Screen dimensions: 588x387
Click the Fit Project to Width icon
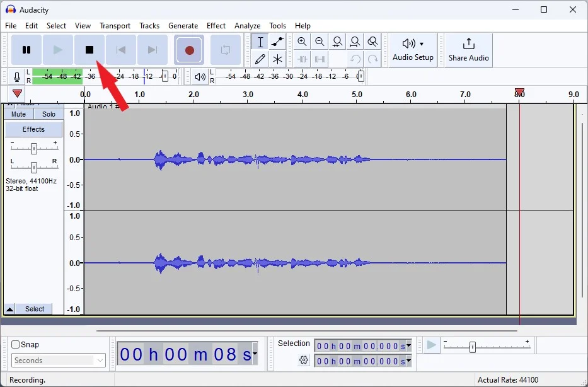[355, 42]
